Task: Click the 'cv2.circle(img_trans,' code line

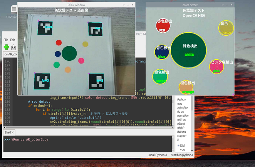Action: pyautogui.click(x=111, y=122)
